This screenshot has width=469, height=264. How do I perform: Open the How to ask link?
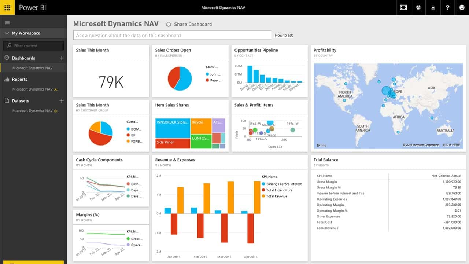(284, 36)
